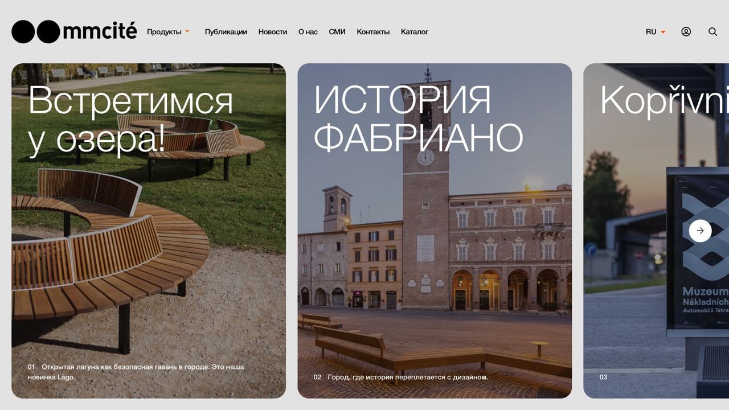Click the Lago novelty description text
Image resolution: width=729 pixels, height=410 pixels.
click(136, 372)
